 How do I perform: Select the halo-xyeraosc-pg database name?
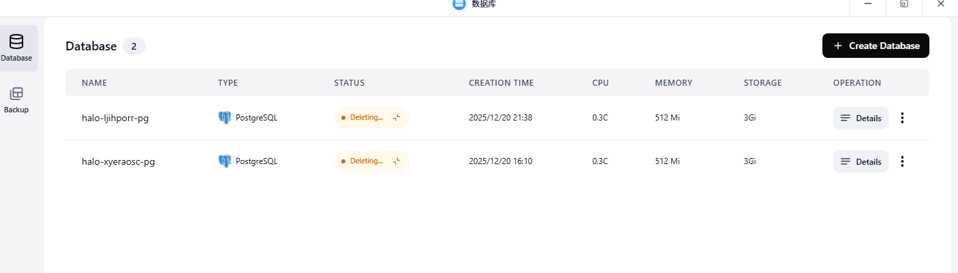(118, 161)
